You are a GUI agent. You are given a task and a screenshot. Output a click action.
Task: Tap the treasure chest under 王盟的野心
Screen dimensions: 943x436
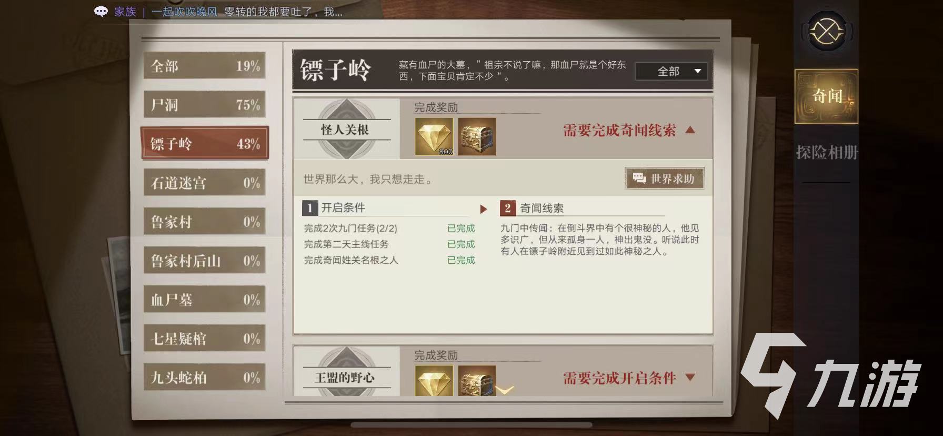[477, 381]
